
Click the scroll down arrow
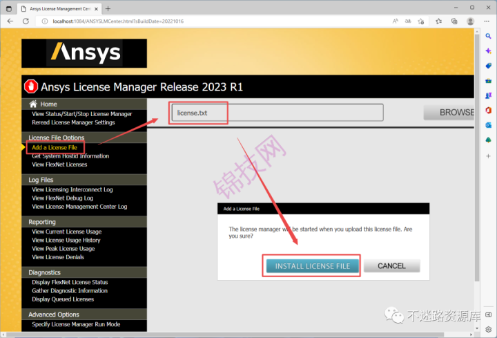tap(477, 328)
